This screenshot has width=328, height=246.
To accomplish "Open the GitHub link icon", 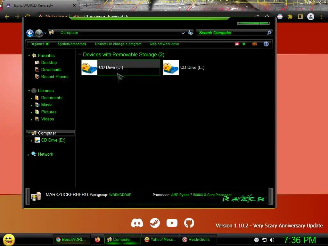I will coord(189,223).
